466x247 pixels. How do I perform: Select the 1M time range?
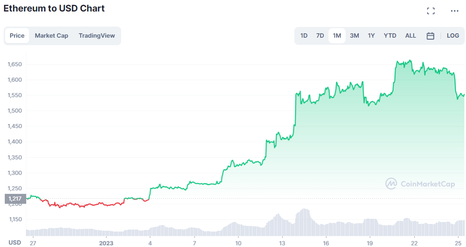coord(337,36)
